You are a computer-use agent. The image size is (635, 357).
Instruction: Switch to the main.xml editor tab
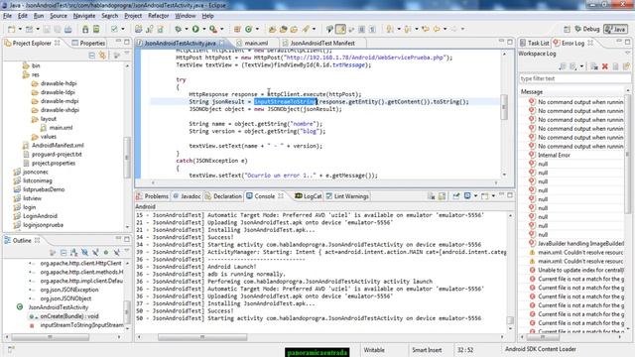pos(256,43)
